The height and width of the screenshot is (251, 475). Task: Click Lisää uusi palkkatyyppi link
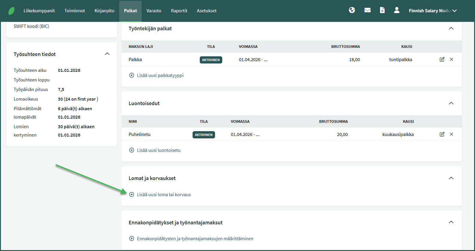(x=160, y=75)
